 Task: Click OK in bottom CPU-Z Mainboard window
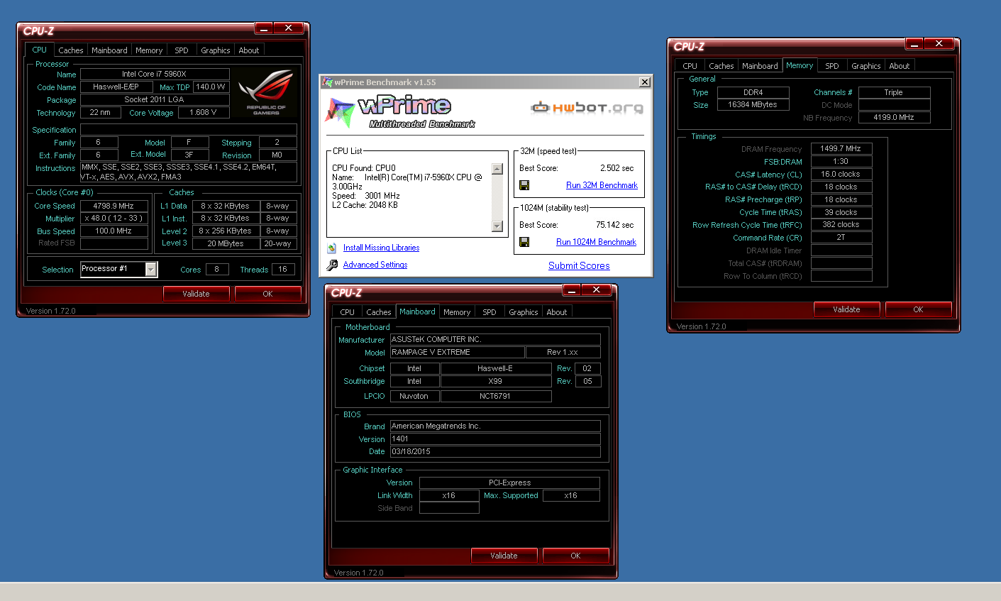(x=575, y=556)
